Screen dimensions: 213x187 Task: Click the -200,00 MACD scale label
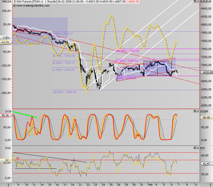coord(6,93)
